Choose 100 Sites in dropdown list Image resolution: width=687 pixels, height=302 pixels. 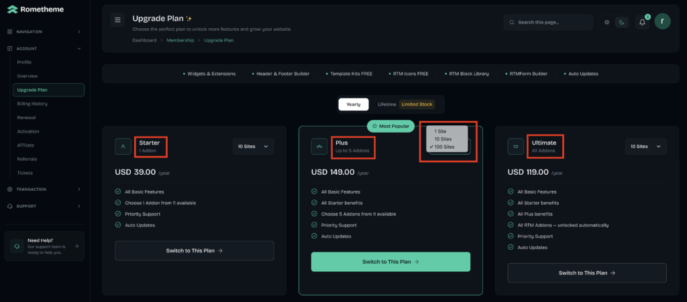pos(446,147)
